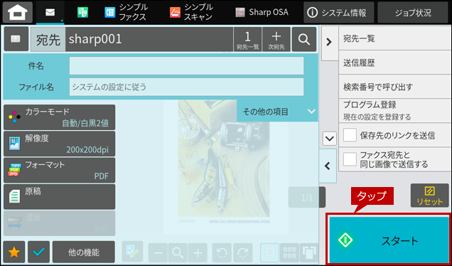
Task: Open the 宛先一覧 count button
Action: tap(247, 40)
